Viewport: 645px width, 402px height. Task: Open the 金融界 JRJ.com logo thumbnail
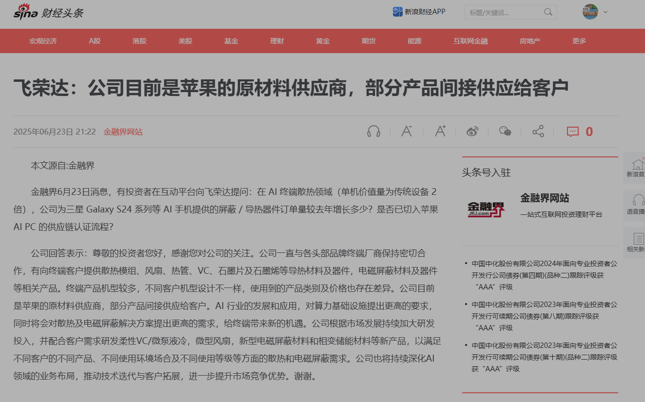coord(486,210)
